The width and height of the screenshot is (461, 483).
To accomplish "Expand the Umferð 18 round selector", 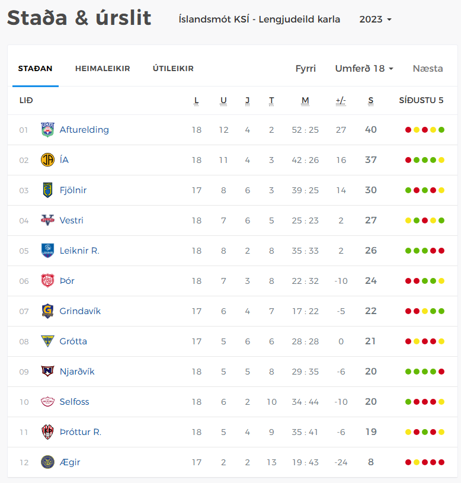I will click(364, 68).
